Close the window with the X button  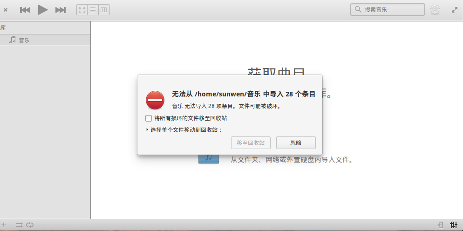point(5,10)
